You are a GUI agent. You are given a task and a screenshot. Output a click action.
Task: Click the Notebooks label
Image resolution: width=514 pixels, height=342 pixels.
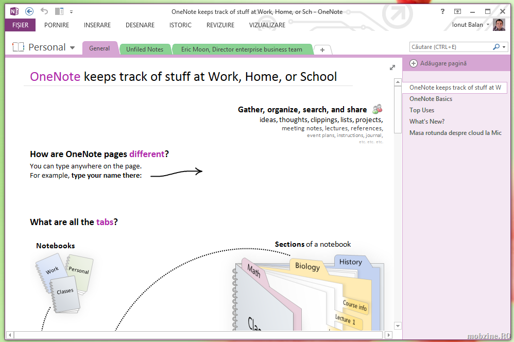(56, 246)
